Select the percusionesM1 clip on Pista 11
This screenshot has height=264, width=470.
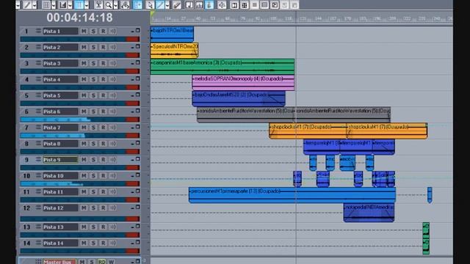[x=292, y=195]
